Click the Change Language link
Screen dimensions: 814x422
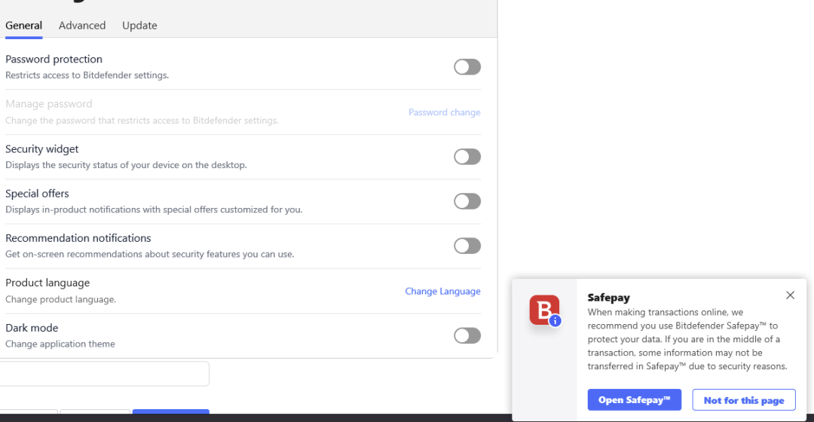click(443, 291)
